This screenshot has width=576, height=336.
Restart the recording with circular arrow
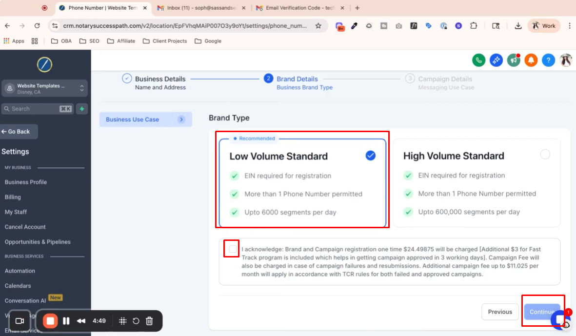tap(136, 321)
